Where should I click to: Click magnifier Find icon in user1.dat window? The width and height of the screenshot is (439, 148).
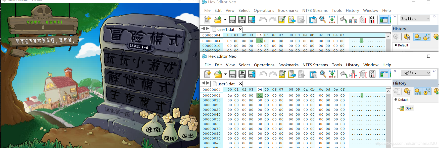322,20
